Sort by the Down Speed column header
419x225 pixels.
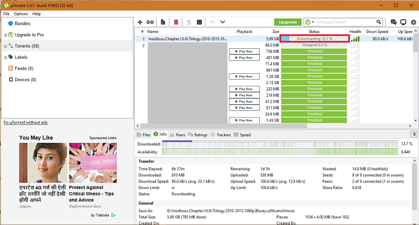(x=377, y=31)
